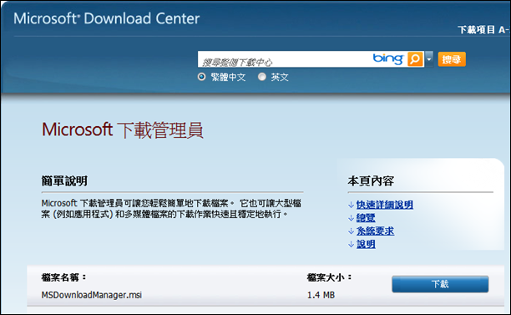Jump to the 說明 link
Screen dimensions: 511x315
pos(366,244)
